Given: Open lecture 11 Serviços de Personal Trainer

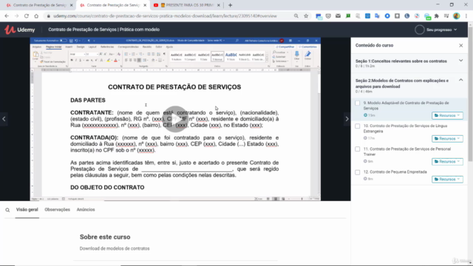Looking at the screenshot, I should [407, 151].
